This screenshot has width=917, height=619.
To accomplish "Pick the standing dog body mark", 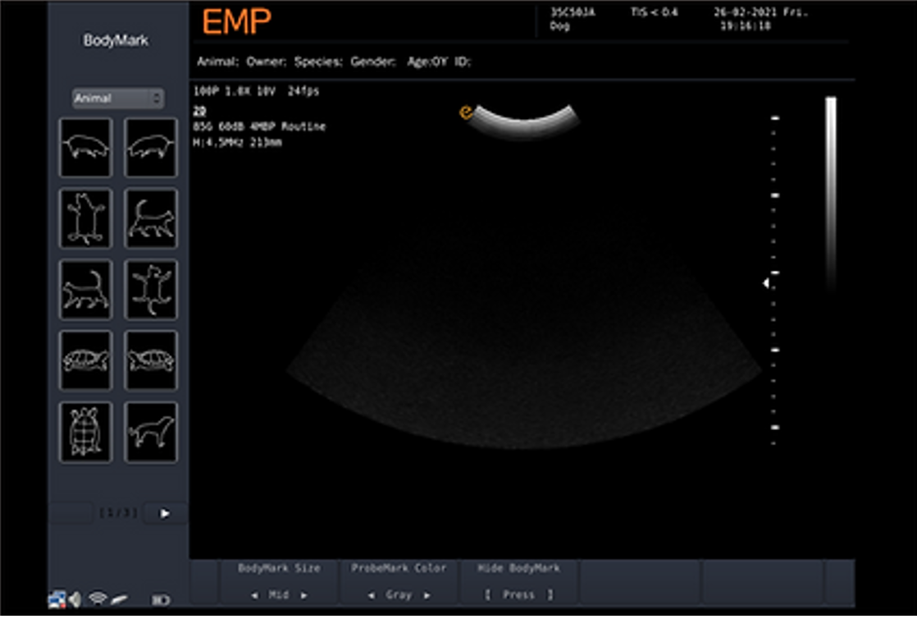I will (151, 432).
